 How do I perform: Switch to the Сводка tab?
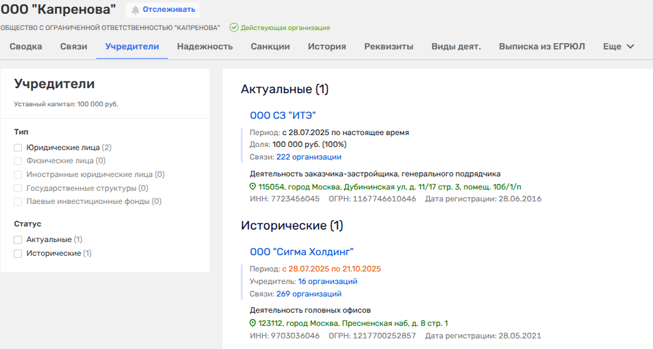tap(26, 46)
